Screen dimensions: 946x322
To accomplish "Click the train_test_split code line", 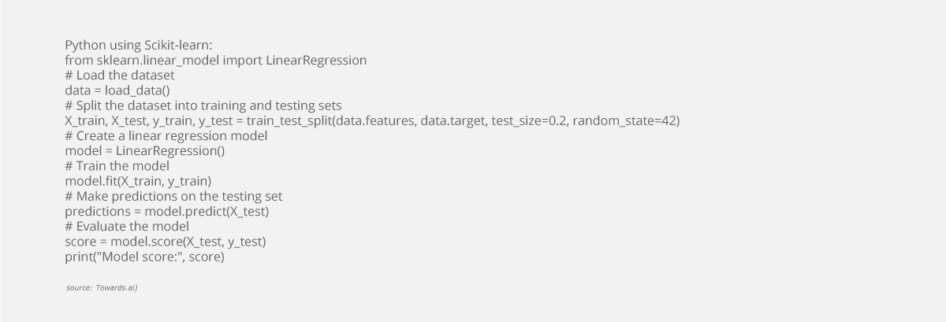I will (372, 120).
